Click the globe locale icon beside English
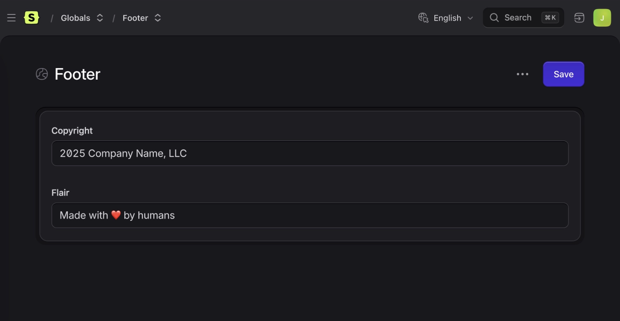The width and height of the screenshot is (620, 321). (x=423, y=18)
